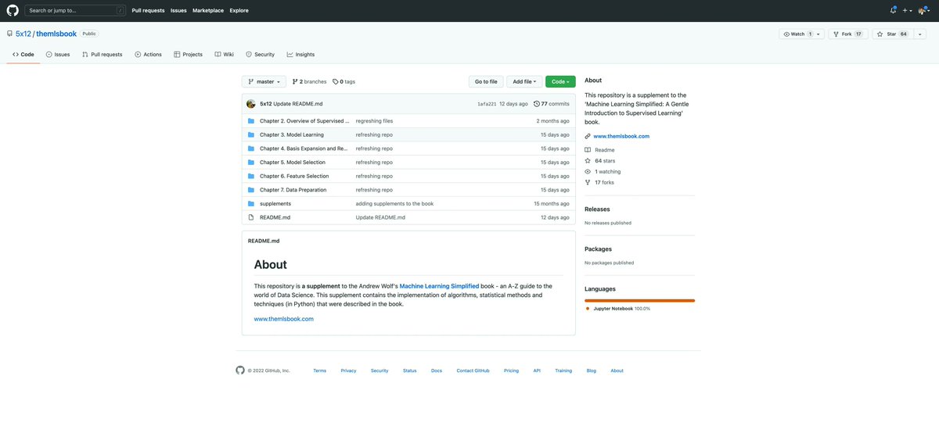Click the file icon beside README.md
Screen dimensions: 939x440
[x=251, y=217]
